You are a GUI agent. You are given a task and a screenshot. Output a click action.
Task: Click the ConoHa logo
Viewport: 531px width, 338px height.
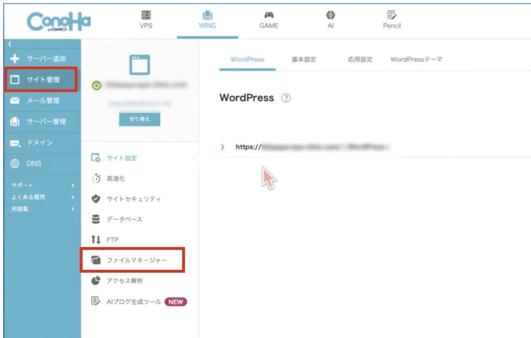[x=59, y=21]
